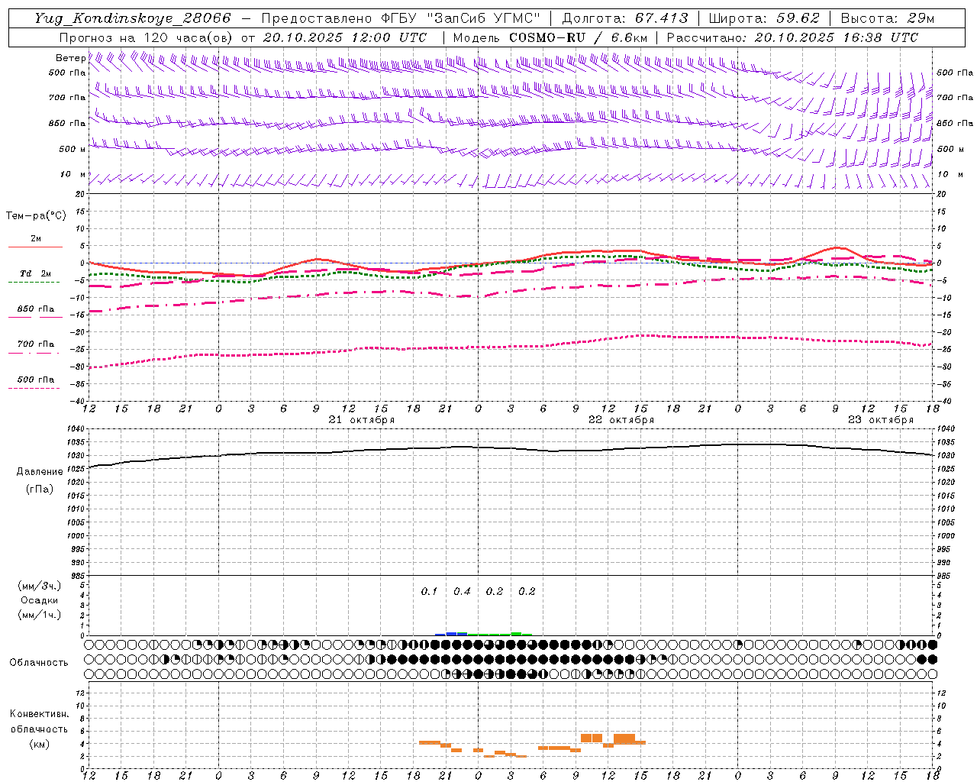Click the (мм/1ч.) precipitation unit label
The width and height of the screenshot is (977, 782).
pos(40,615)
